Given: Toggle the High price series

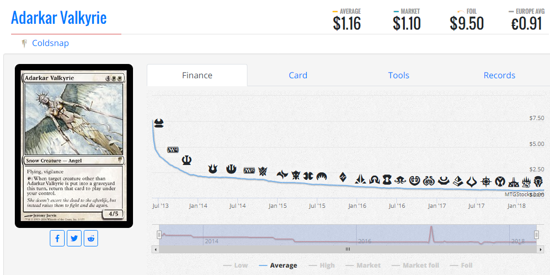Looking at the screenshot, I should tap(321, 265).
